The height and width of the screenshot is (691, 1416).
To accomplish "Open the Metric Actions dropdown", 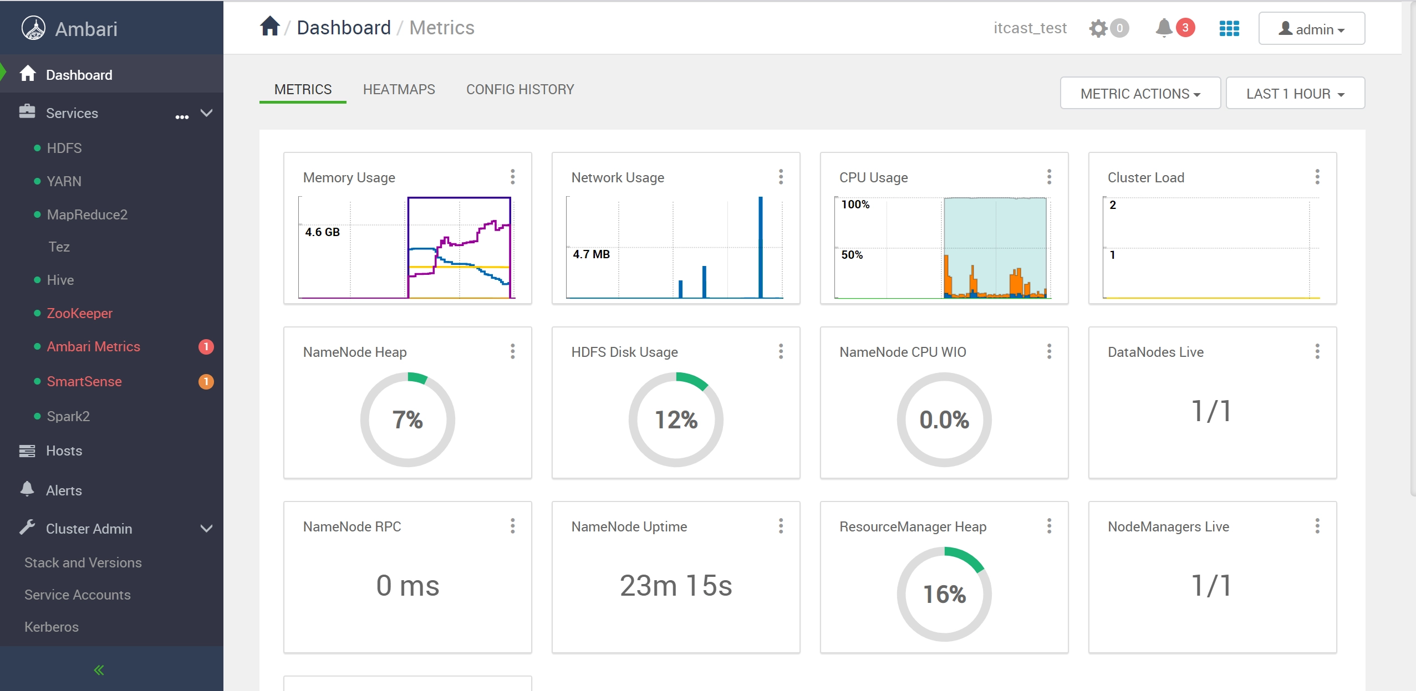I will [1140, 93].
